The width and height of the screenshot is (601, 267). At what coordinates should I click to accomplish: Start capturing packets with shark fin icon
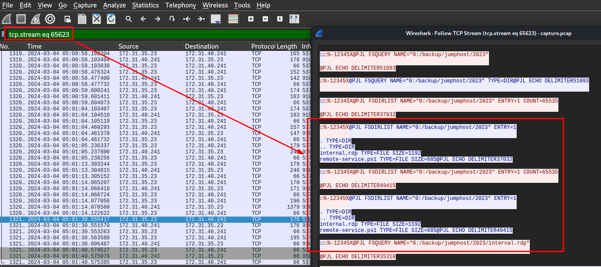7,19
